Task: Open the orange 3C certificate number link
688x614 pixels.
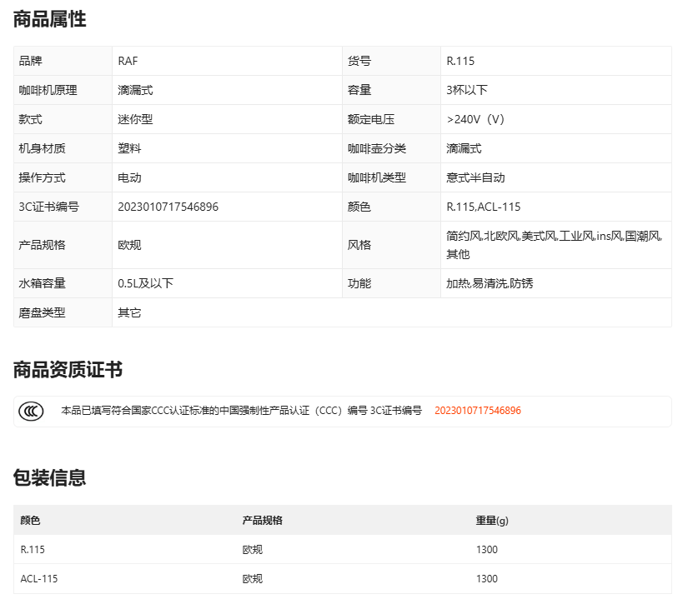Action: point(477,411)
